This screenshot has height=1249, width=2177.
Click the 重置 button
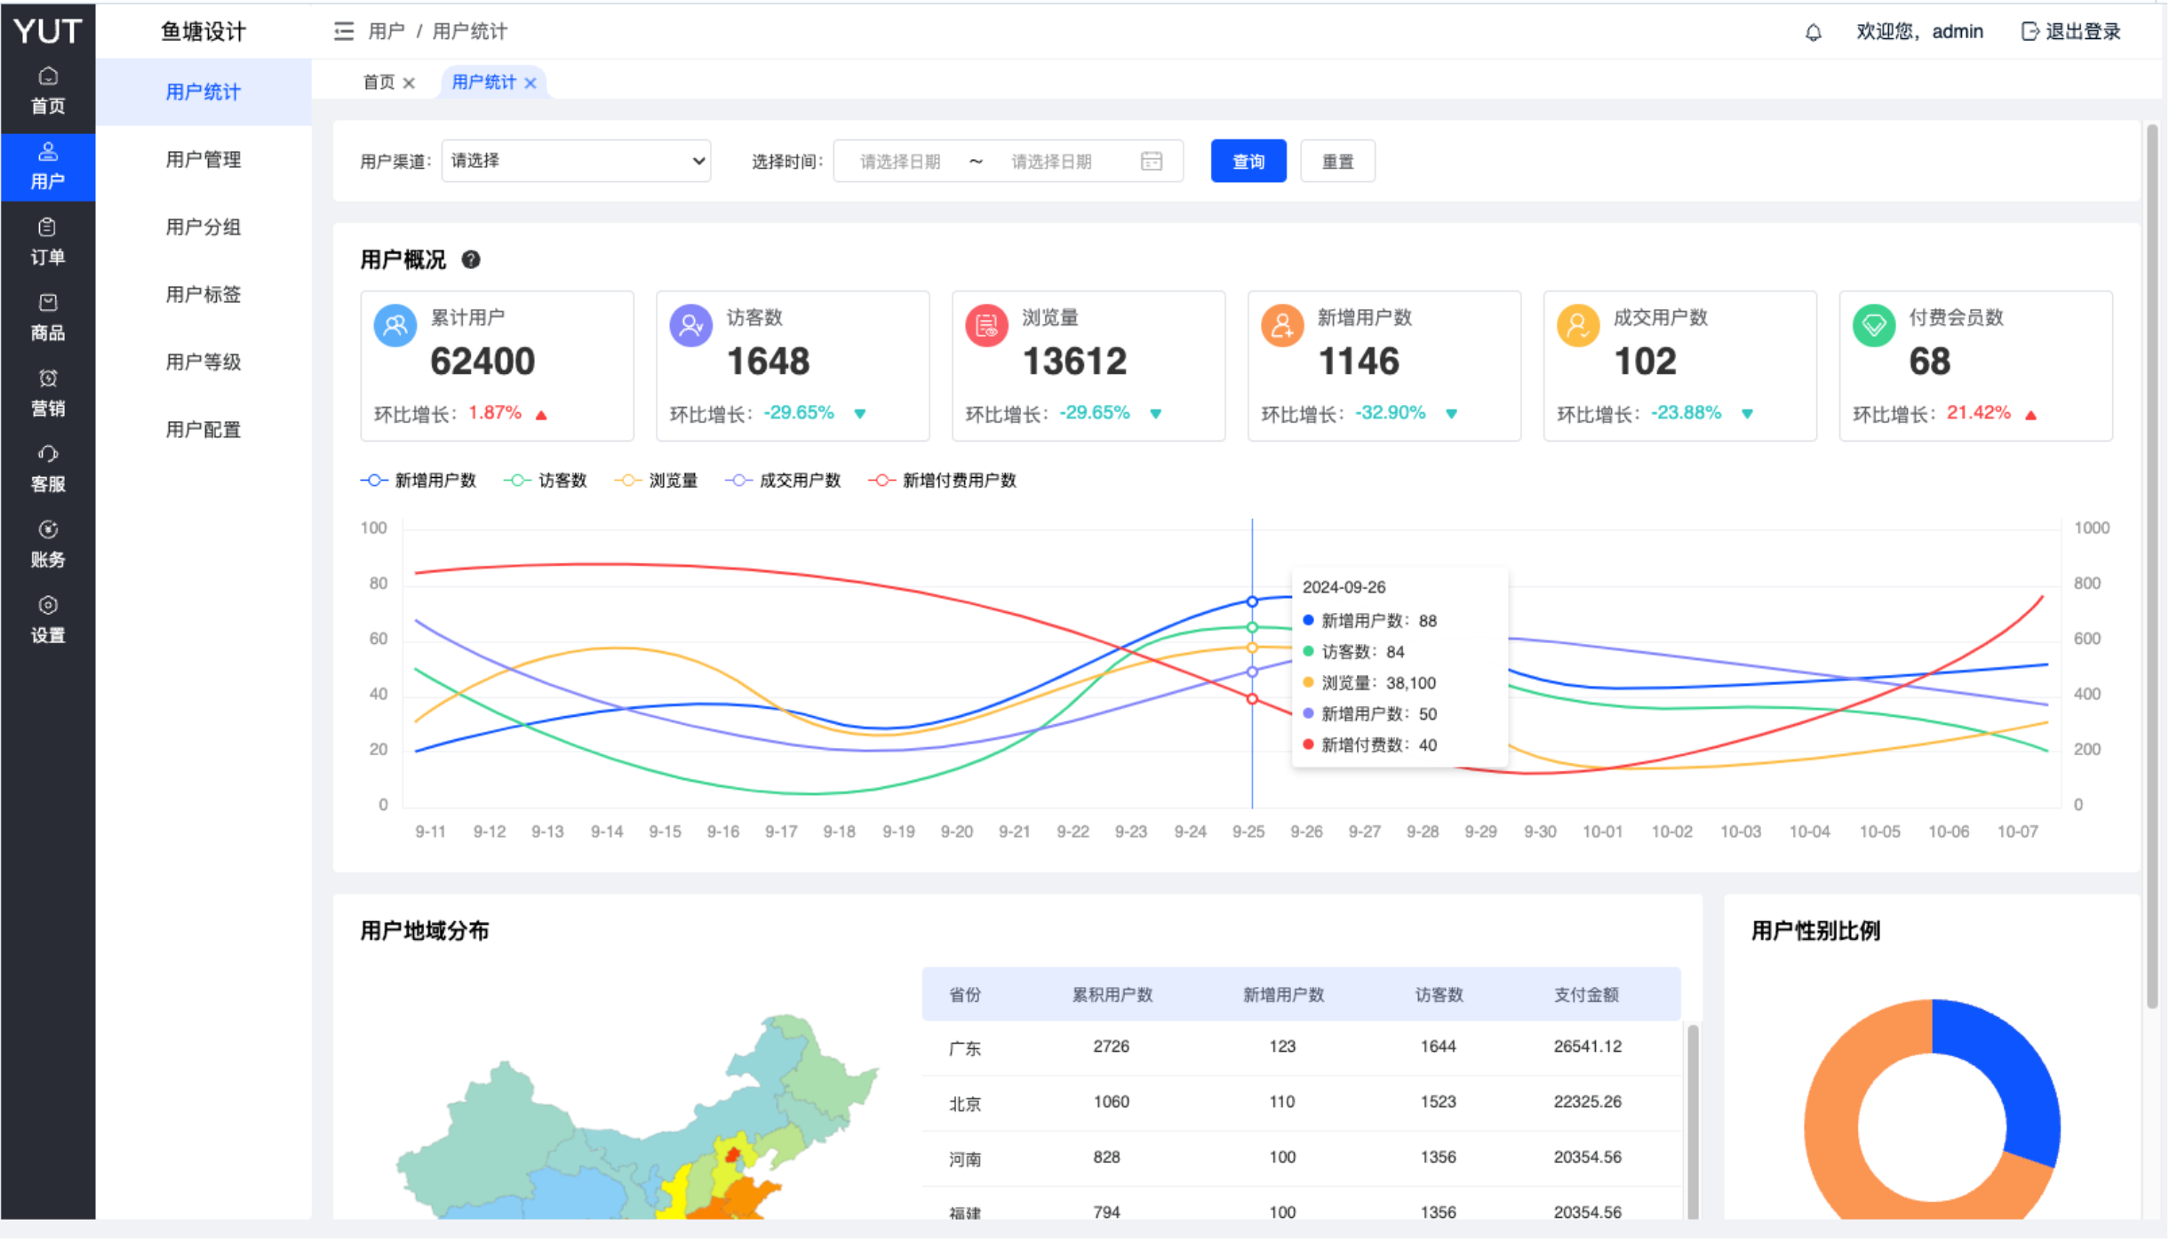tap(1337, 161)
